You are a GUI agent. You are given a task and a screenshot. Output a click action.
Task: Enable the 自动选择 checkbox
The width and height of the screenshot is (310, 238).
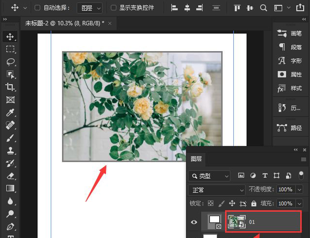(x=37, y=8)
